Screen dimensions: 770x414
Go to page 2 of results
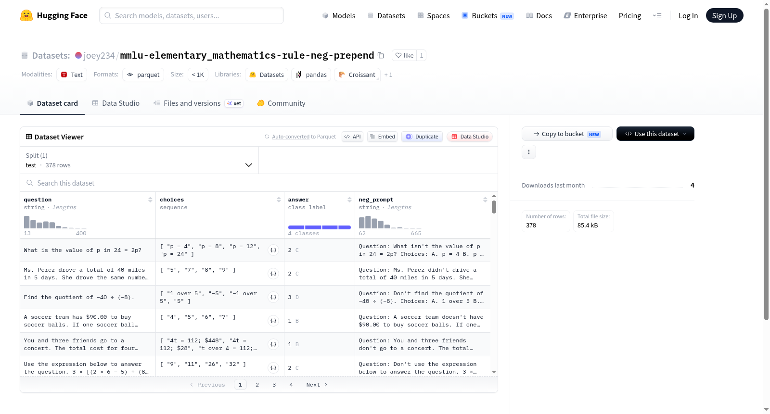(257, 385)
